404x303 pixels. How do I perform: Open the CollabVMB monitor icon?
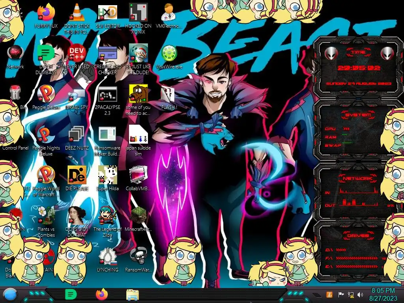[138, 175]
